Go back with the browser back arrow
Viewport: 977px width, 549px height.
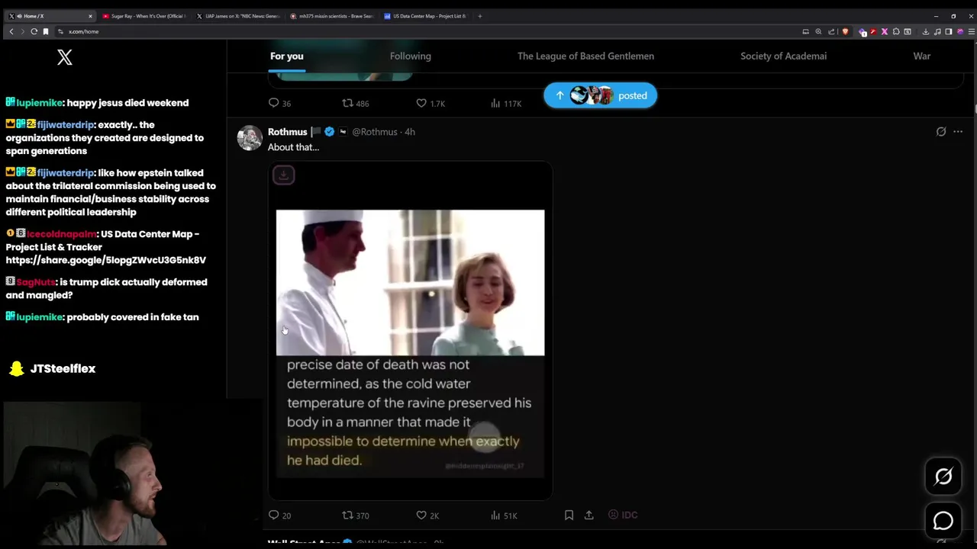pos(11,31)
